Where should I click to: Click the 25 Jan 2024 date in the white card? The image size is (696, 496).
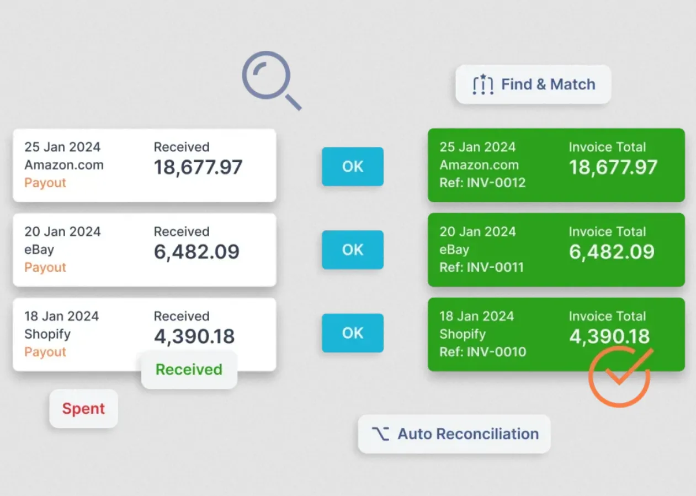(62, 147)
